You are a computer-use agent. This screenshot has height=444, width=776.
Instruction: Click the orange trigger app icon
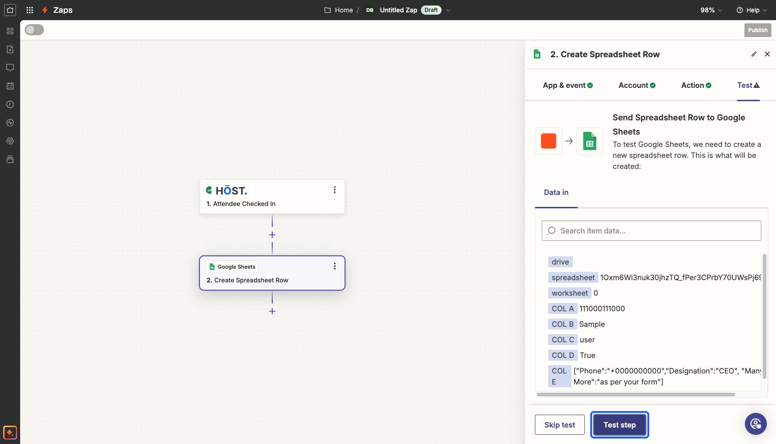pyautogui.click(x=549, y=141)
